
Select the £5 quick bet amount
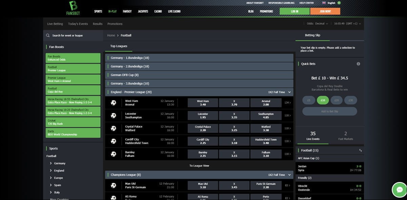coord(309,100)
